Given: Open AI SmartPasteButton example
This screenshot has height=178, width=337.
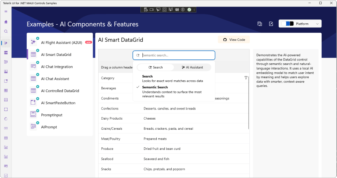Looking at the screenshot, I should point(60,103).
